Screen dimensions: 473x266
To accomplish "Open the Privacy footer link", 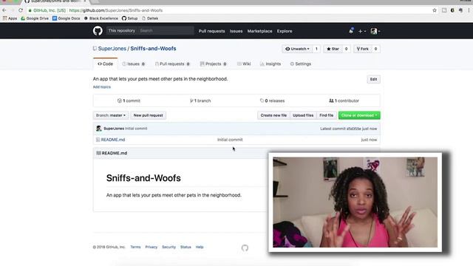I will point(151,247).
